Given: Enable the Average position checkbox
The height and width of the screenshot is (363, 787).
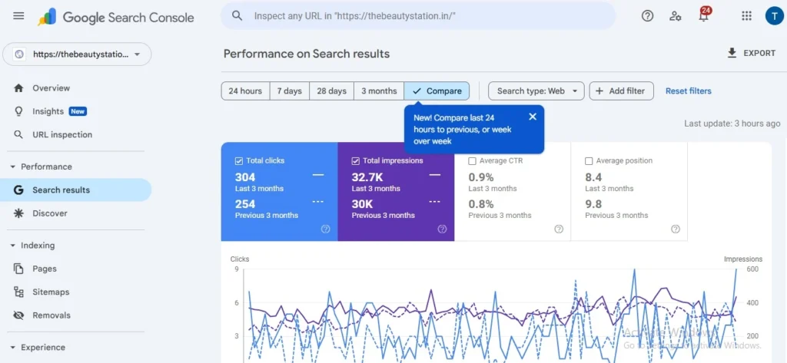Looking at the screenshot, I should coord(589,161).
